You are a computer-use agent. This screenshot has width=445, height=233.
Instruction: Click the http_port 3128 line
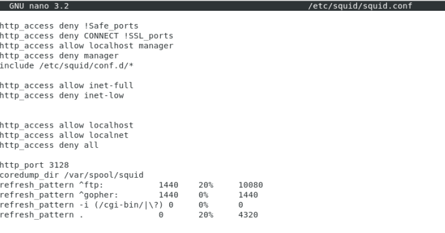[34, 164]
